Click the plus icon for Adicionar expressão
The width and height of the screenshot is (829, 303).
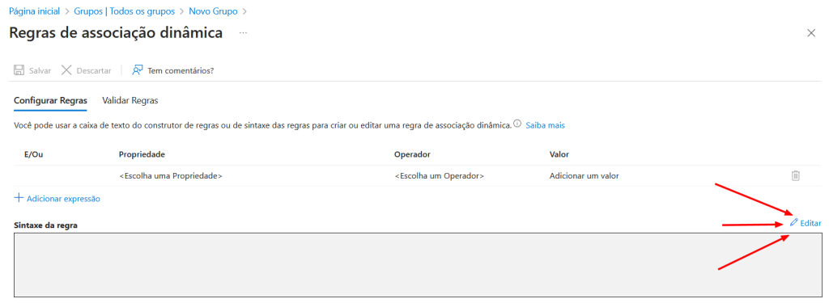click(x=19, y=198)
